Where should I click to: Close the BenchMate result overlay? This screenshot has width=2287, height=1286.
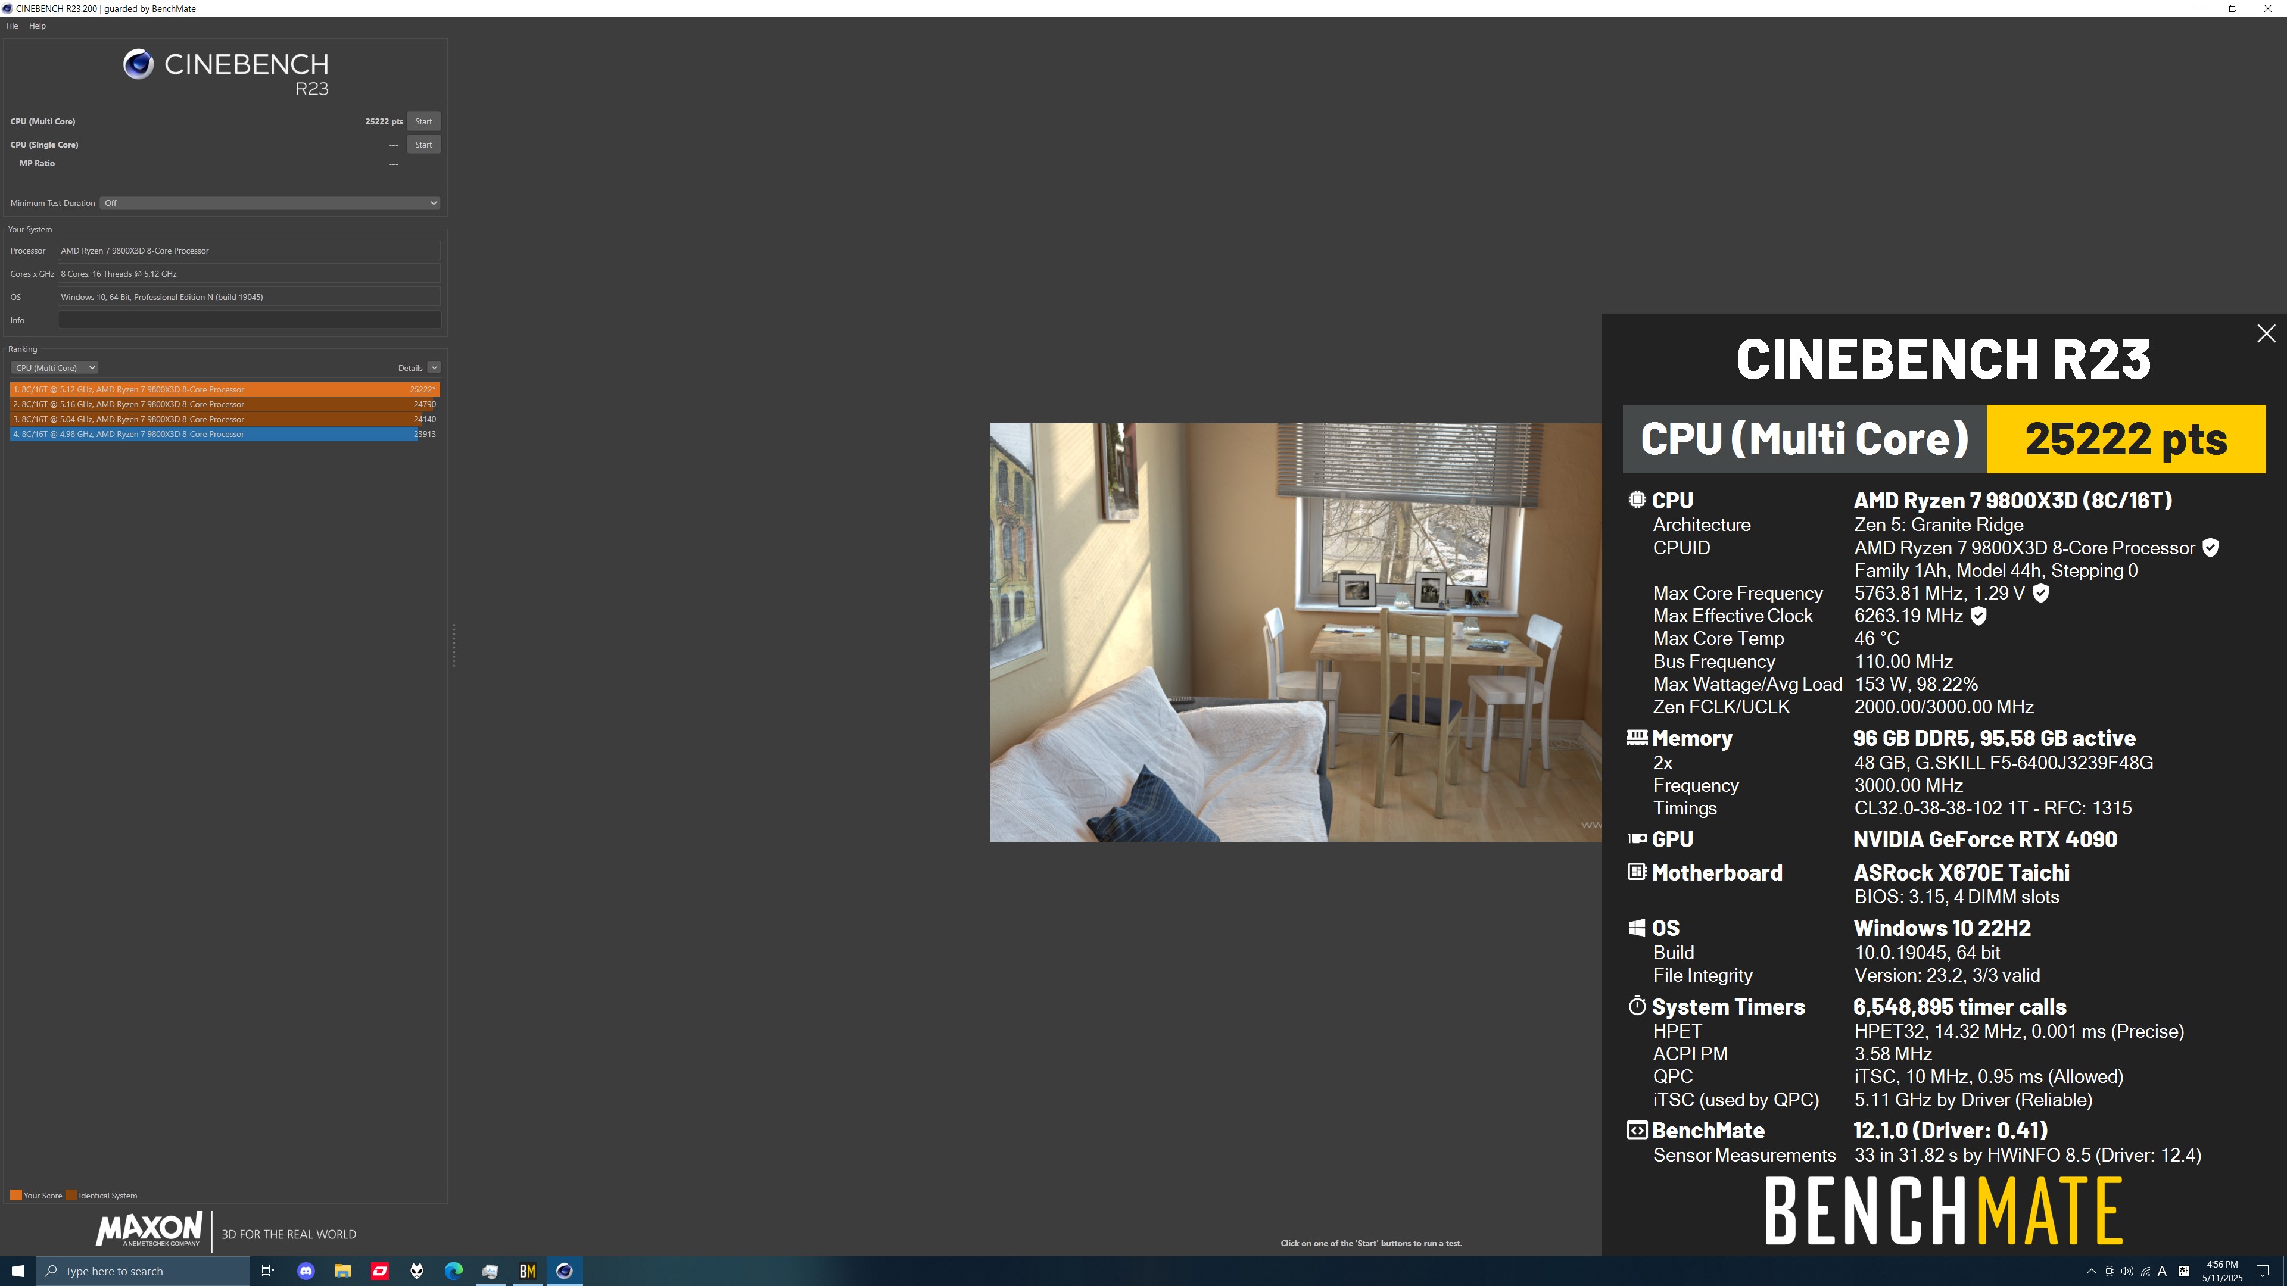click(2266, 333)
